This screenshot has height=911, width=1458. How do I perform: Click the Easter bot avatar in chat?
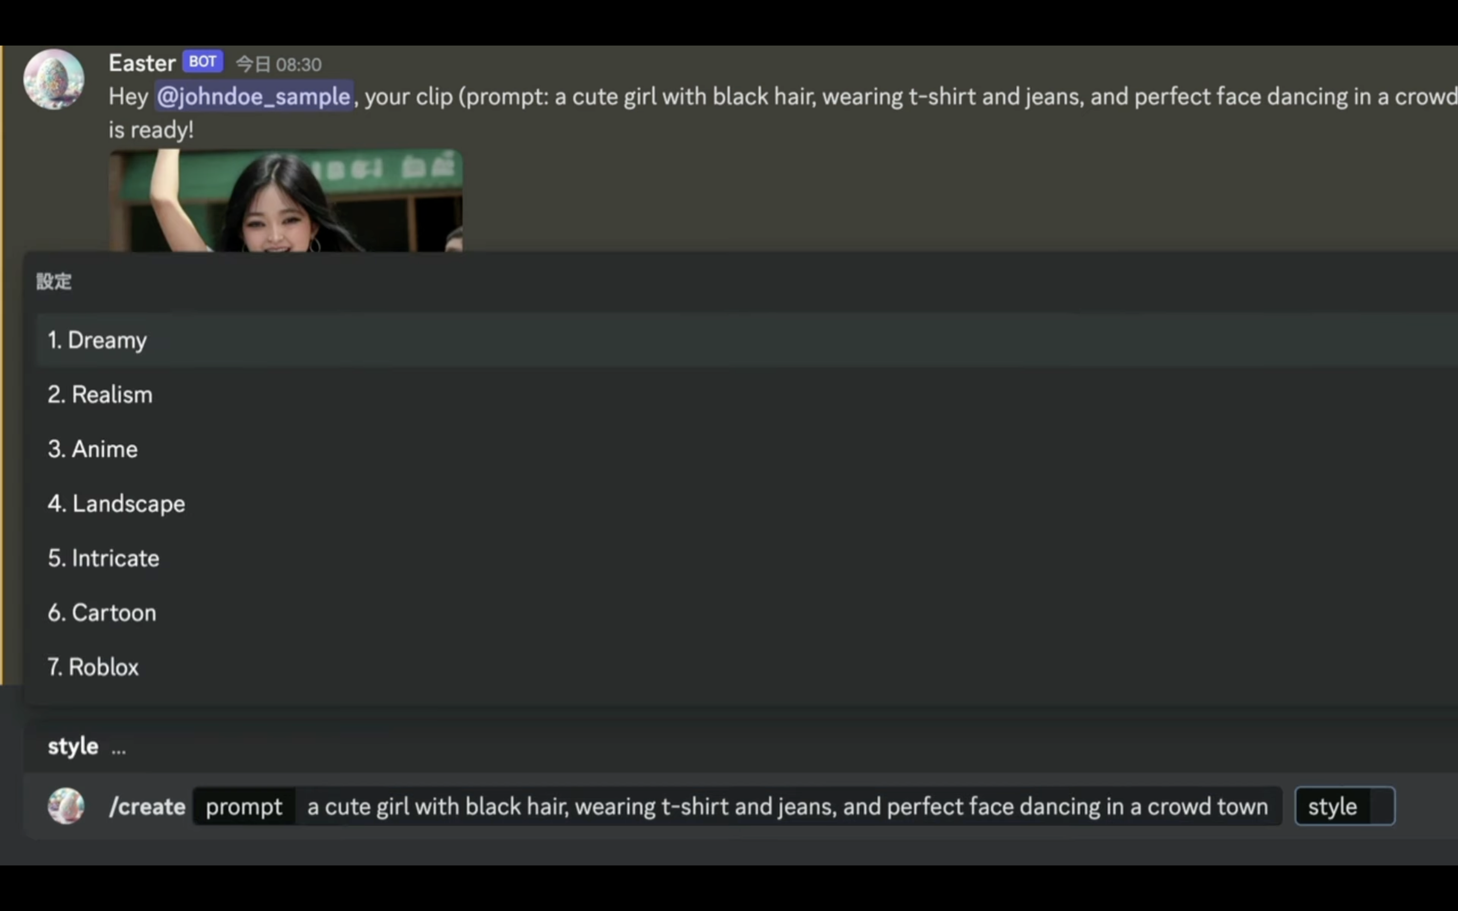pyautogui.click(x=54, y=79)
